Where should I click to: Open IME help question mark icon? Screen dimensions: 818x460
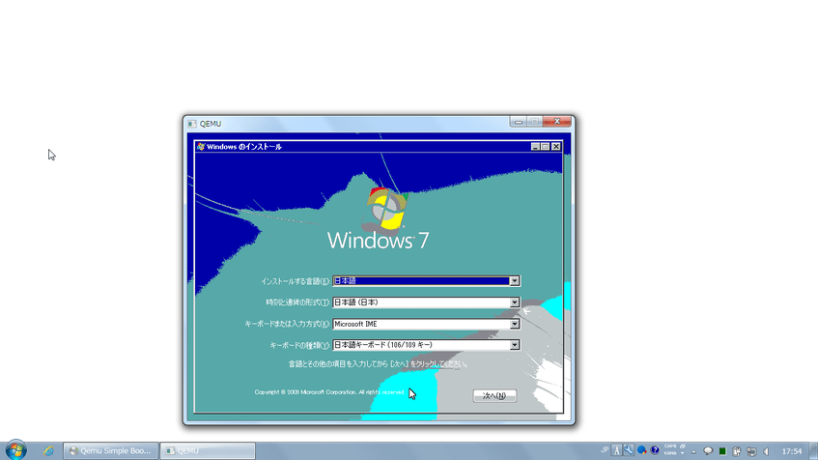655,450
